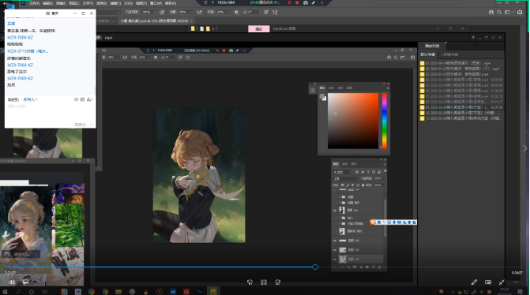530x295 pixels.
Task: Skip back 10 seconds in video player
Action: 250,282
